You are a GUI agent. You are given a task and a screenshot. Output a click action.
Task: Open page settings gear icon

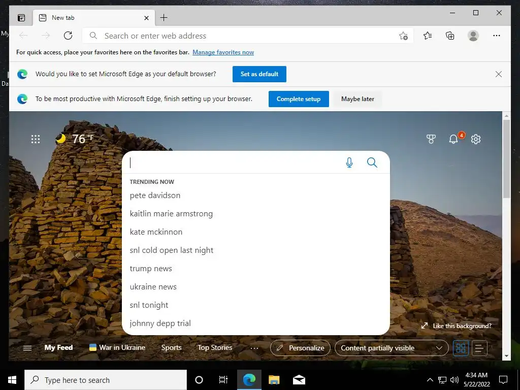point(476,139)
